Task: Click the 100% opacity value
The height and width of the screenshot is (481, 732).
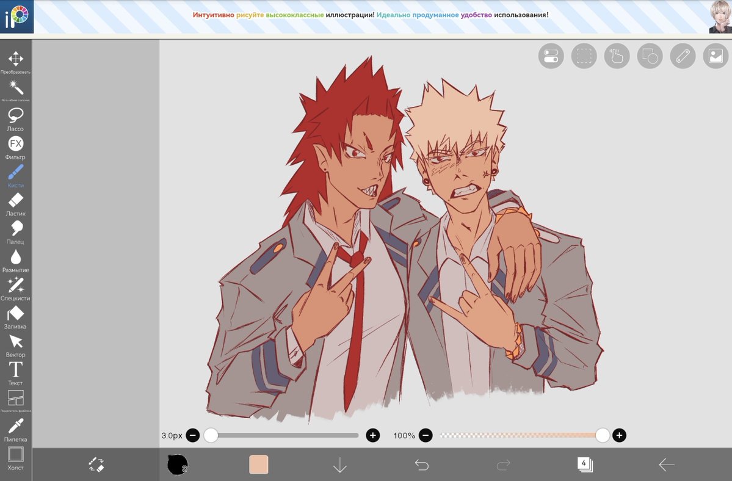Action: pos(404,435)
